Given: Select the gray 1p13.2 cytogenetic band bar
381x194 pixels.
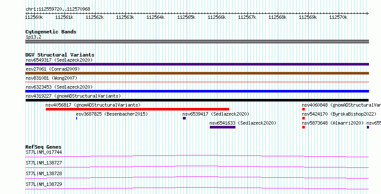Looking at the screenshot, I should tap(197, 42).
